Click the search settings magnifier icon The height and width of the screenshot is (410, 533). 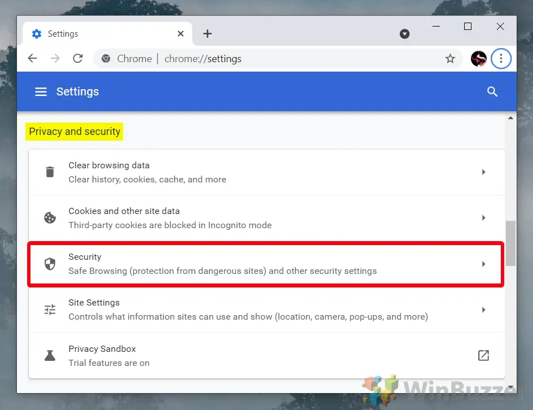coord(492,91)
